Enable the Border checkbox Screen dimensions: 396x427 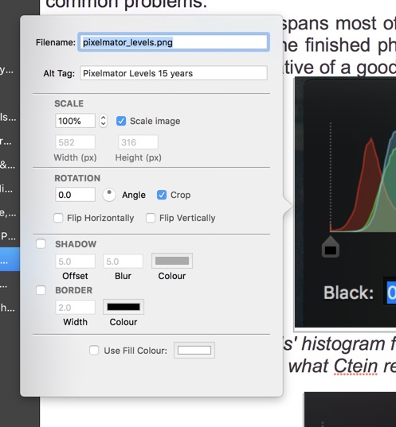pyautogui.click(x=41, y=290)
